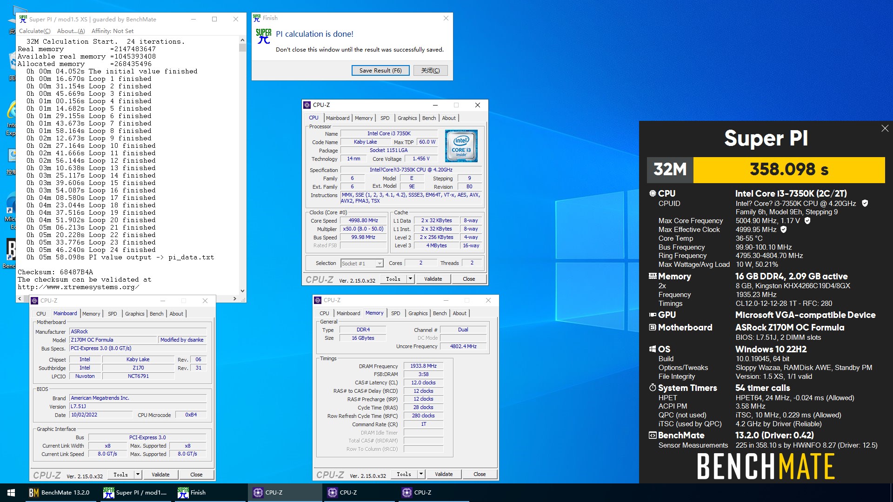Click the BenchMate section icon
893x502 pixels.
point(653,436)
